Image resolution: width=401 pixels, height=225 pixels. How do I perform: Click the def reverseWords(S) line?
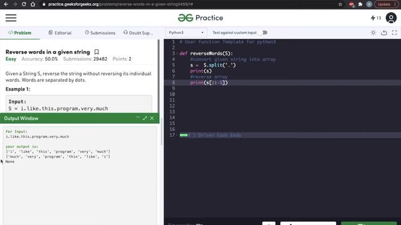[206, 53]
